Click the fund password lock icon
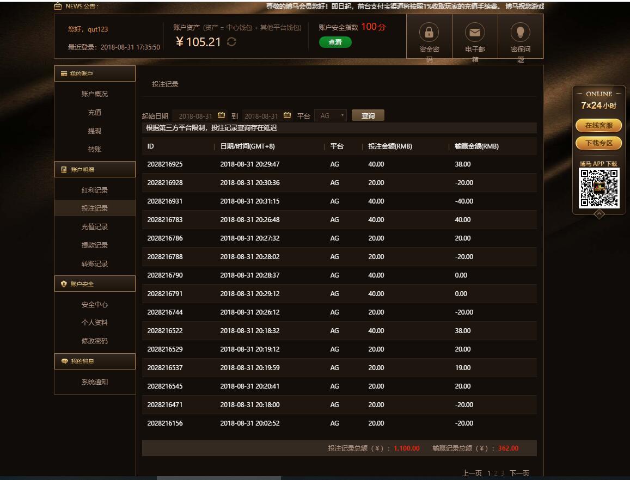Viewport: 630px width, 480px height. pyautogui.click(x=429, y=33)
